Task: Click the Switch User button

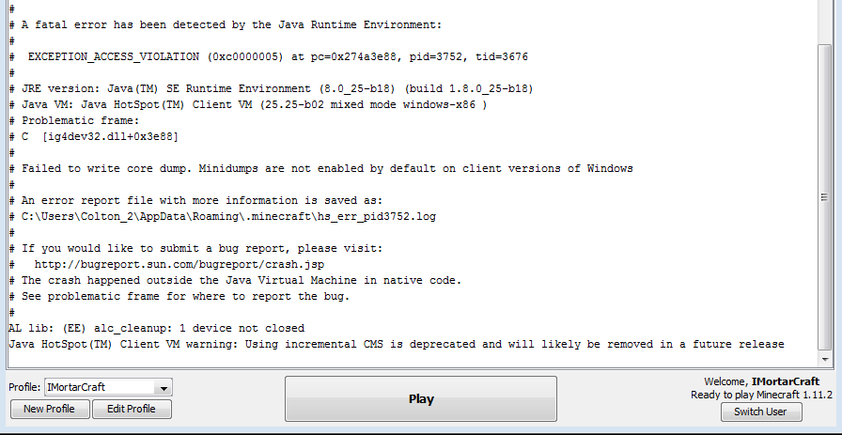Action: click(761, 412)
